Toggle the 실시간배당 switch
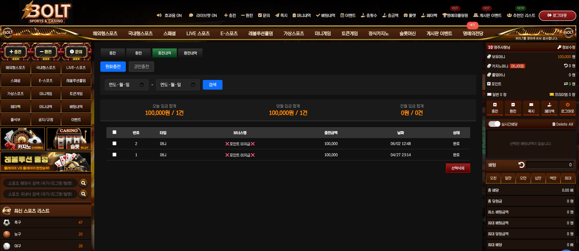The height and width of the screenshot is (251, 579). click(x=494, y=124)
